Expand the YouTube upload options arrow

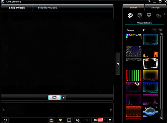[110, 120]
